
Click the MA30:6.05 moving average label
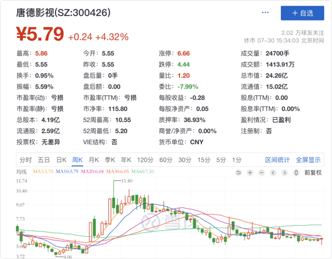pos(117,172)
